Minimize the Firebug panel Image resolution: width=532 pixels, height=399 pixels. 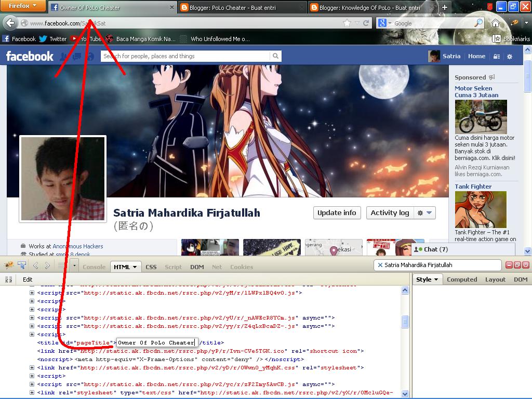(509, 265)
